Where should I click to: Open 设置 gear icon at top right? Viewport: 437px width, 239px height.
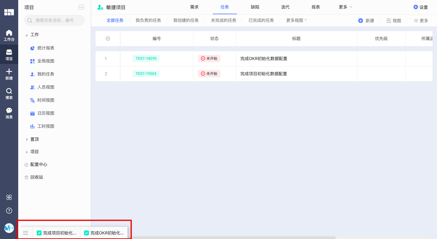click(x=415, y=7)
